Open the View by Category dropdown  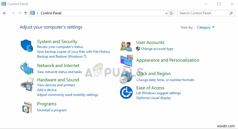tap(206, 27)
